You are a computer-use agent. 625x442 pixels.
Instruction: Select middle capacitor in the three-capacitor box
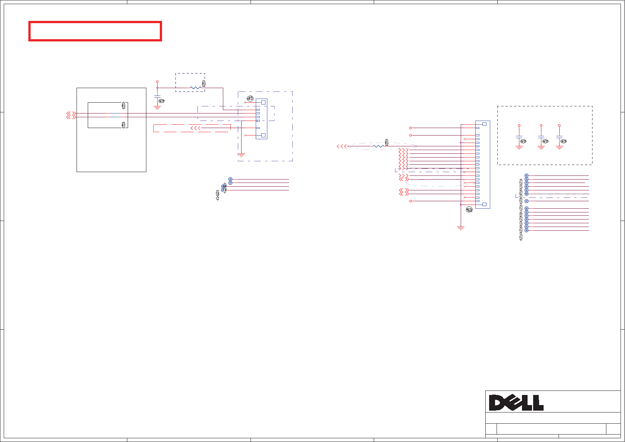click(x=541, y=137)
